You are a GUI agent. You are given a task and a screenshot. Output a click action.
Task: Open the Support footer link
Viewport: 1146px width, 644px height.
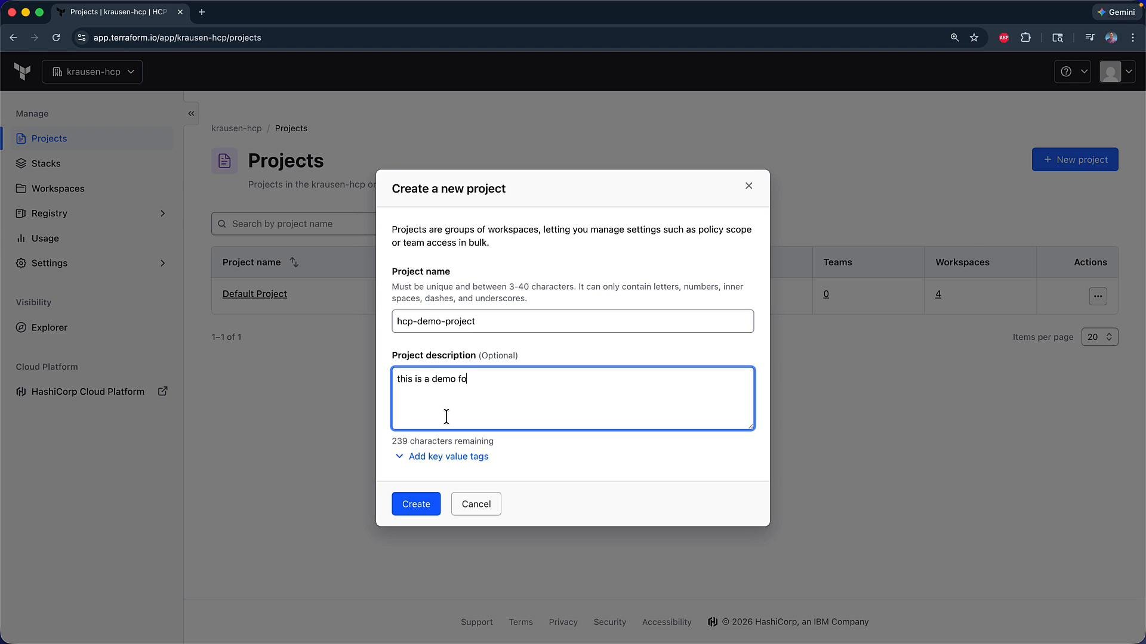point(477,622)
